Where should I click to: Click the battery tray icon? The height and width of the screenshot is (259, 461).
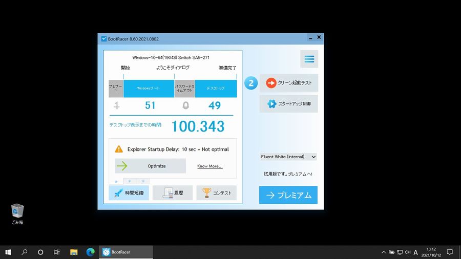392,252
